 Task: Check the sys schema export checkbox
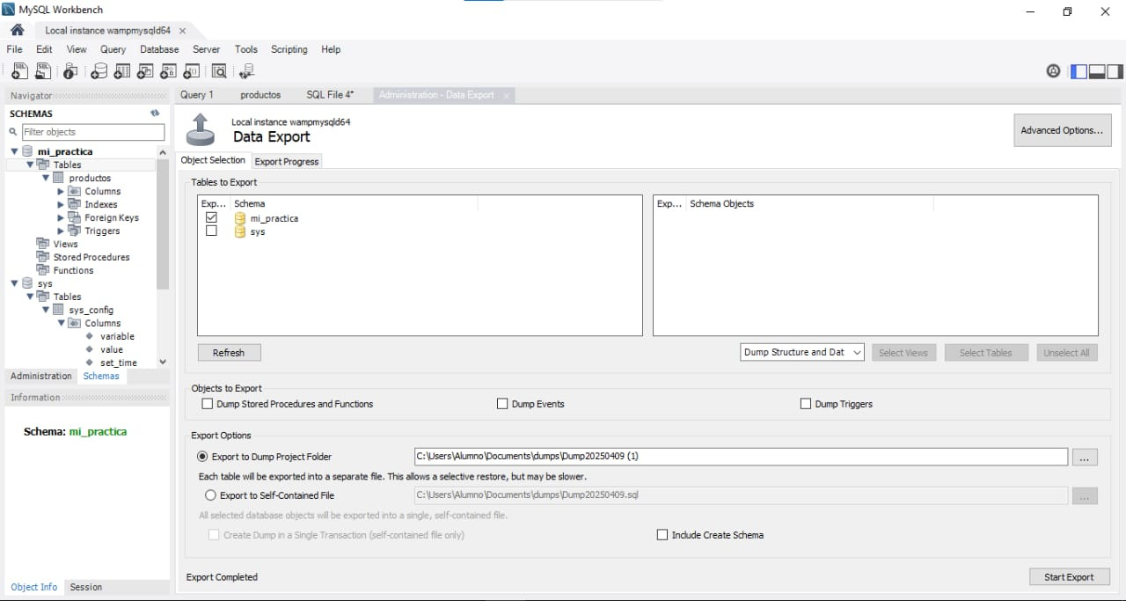click(211, 231)
